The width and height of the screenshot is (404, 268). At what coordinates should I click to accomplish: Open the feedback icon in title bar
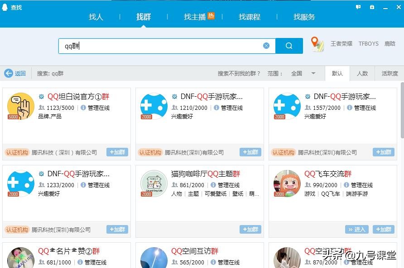(x=358, y=7)
